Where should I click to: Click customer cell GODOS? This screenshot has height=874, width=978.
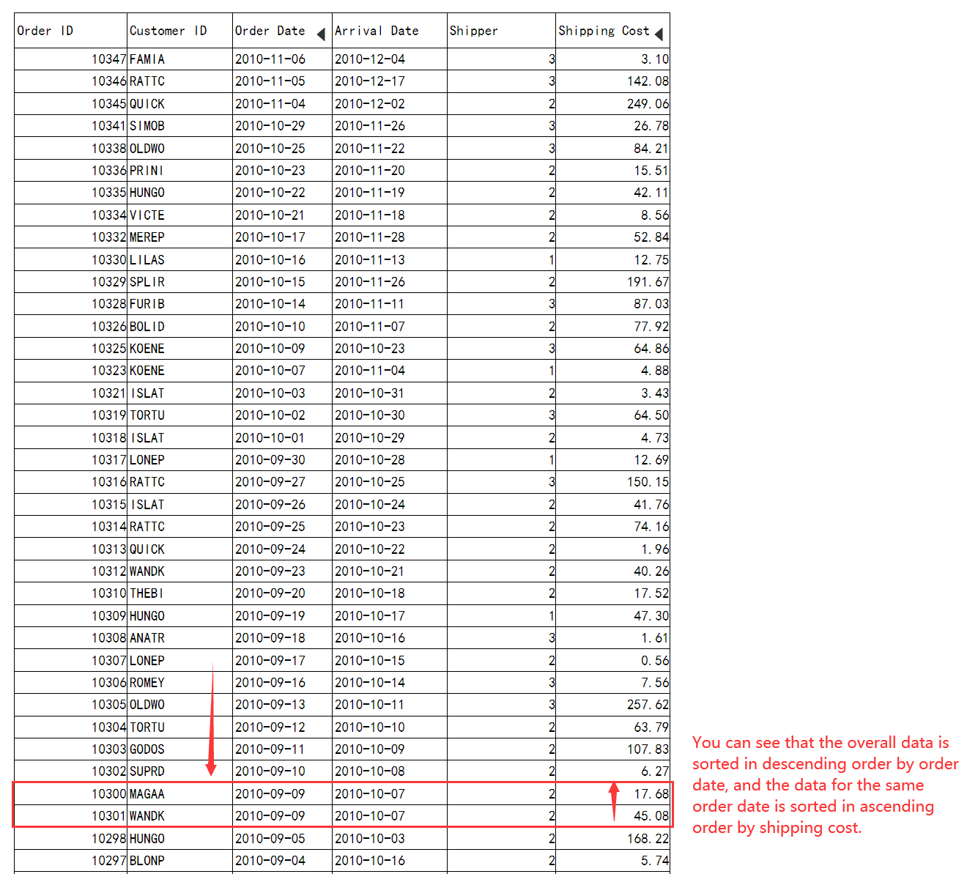[x=180, y=749]
